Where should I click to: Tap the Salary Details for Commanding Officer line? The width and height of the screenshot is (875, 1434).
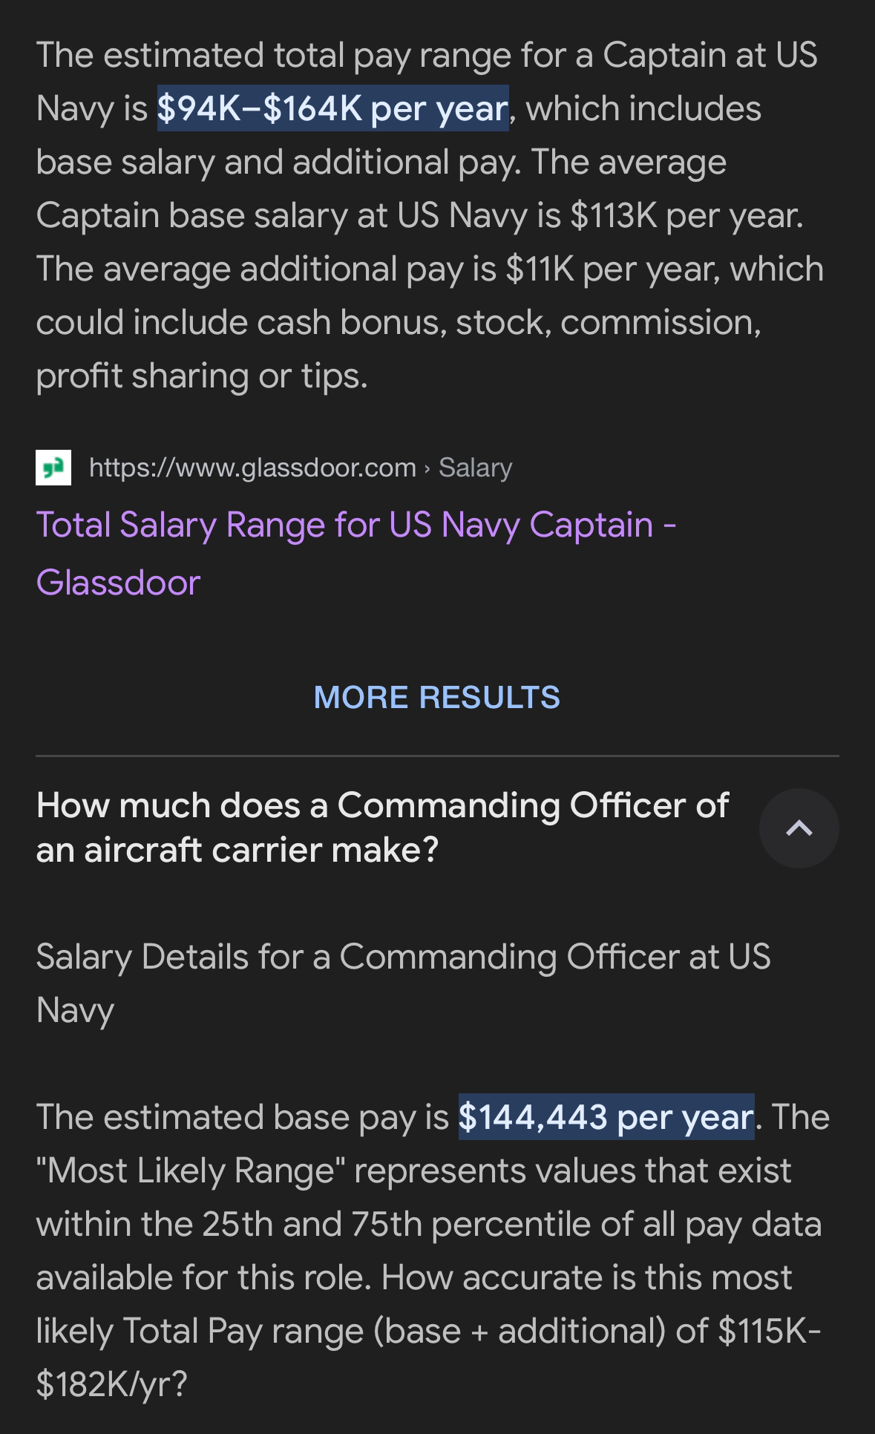tap(403, 983)
